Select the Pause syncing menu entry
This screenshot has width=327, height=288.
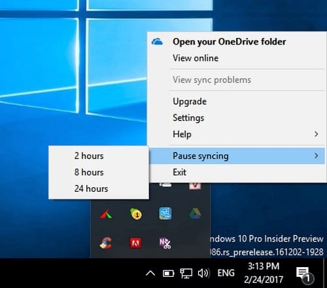[x=237, y=156]
